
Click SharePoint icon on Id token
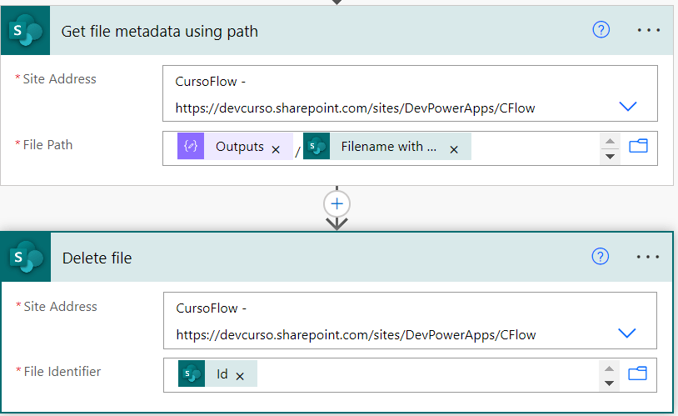(192, 373)
